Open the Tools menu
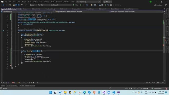The width and height of the screenshot is (169, 95). [x=53, y=2]
